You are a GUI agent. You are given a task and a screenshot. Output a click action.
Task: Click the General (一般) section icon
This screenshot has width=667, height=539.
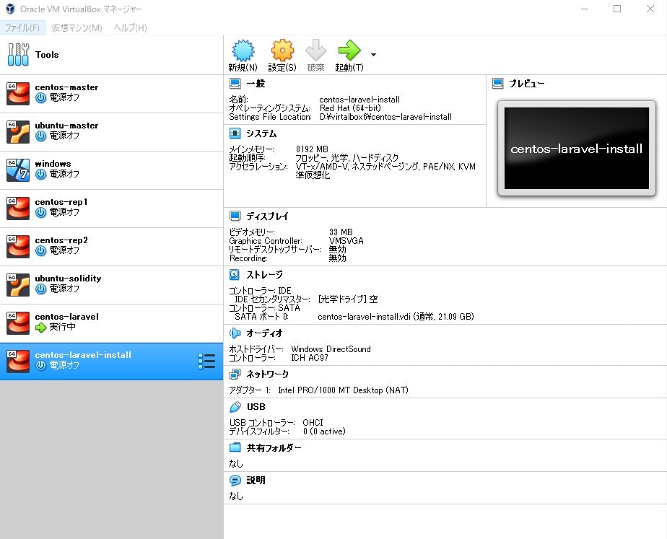[x=235, y=83]
